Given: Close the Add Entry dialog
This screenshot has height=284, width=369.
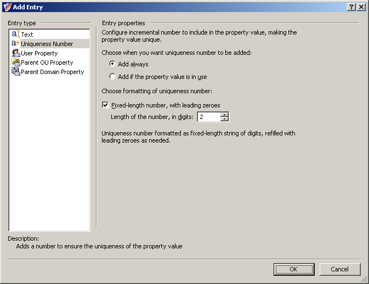Looking at the screenshot, I should pos(361,7).
